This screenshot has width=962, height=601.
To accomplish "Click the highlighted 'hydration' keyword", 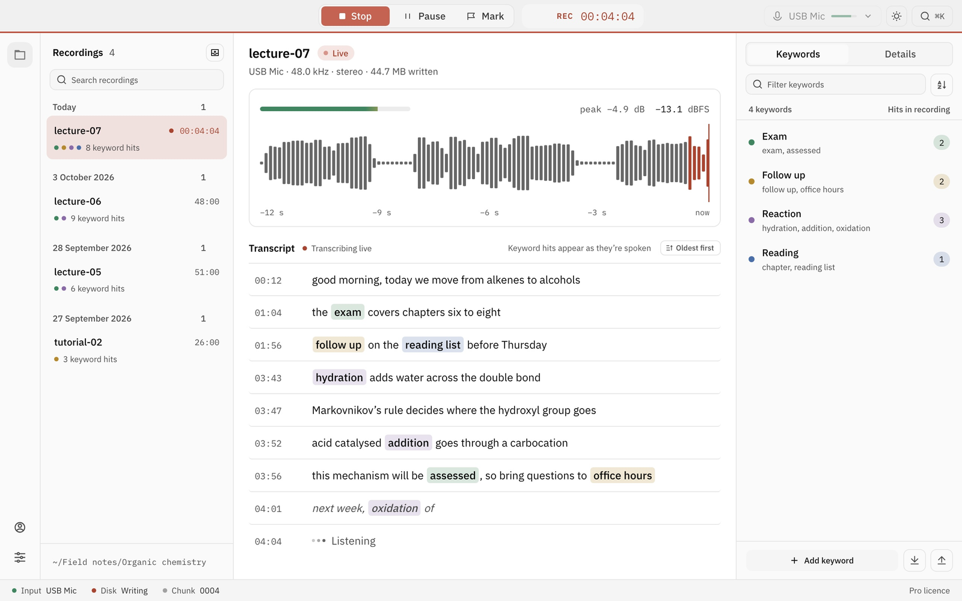I will click(x=339, y=377).
